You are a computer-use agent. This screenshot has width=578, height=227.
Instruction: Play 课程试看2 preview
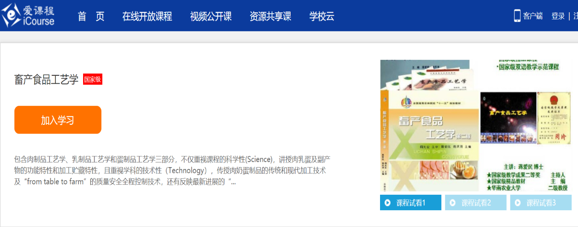pyautogui.click(x=475, y=202)
